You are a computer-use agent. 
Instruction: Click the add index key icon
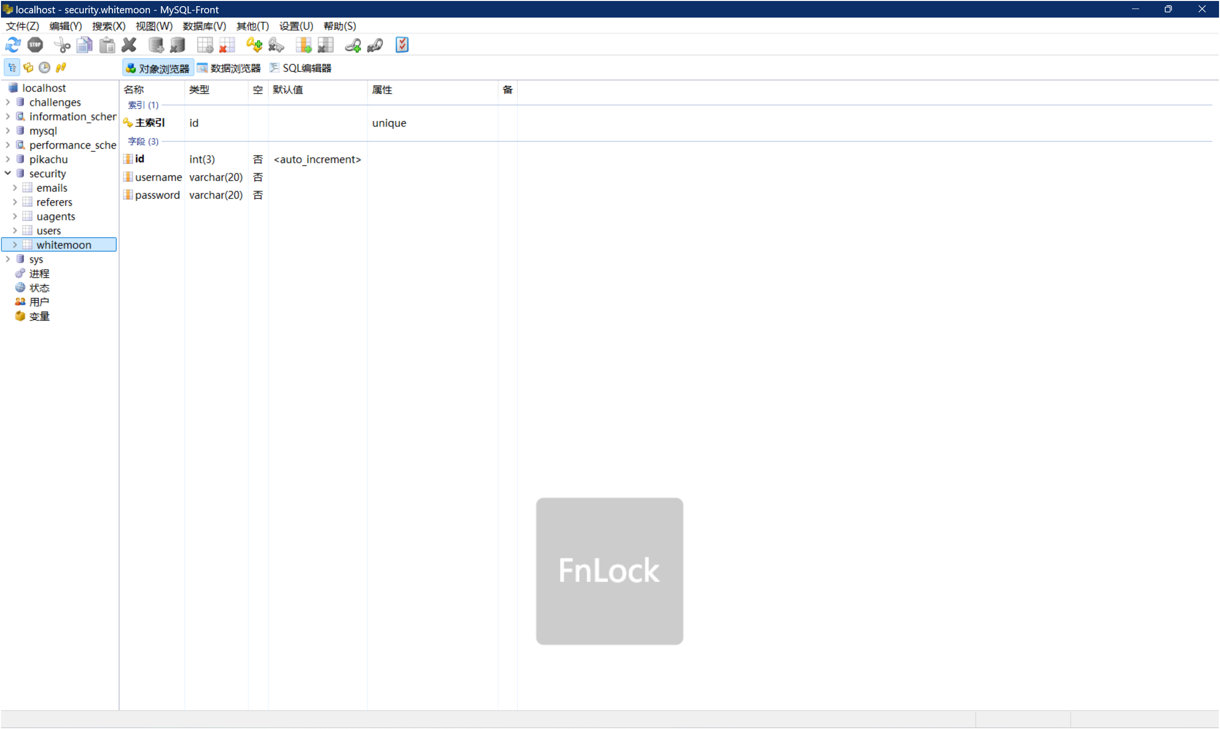(254, 45)
